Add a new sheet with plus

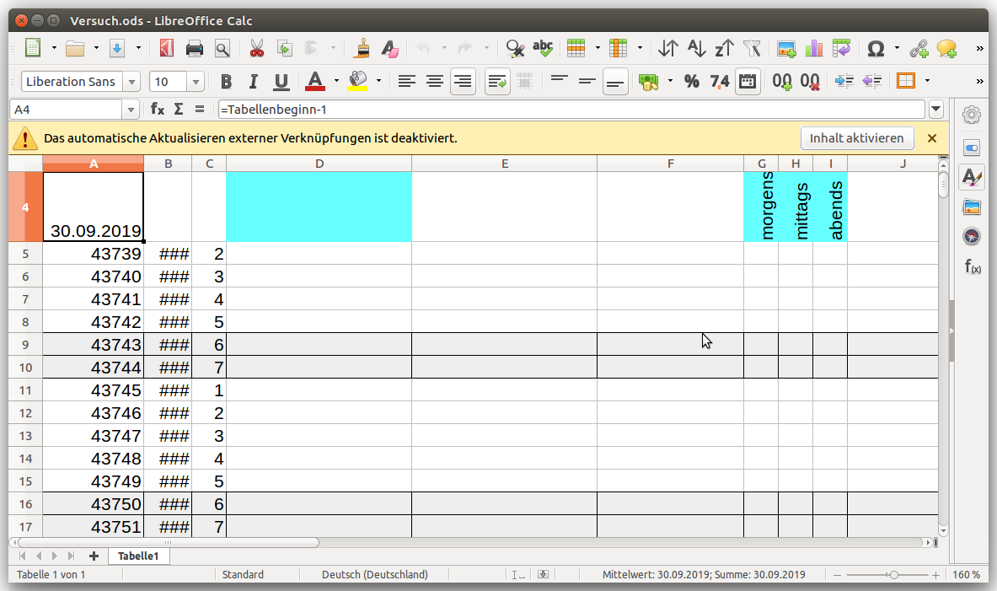[94, 556]
